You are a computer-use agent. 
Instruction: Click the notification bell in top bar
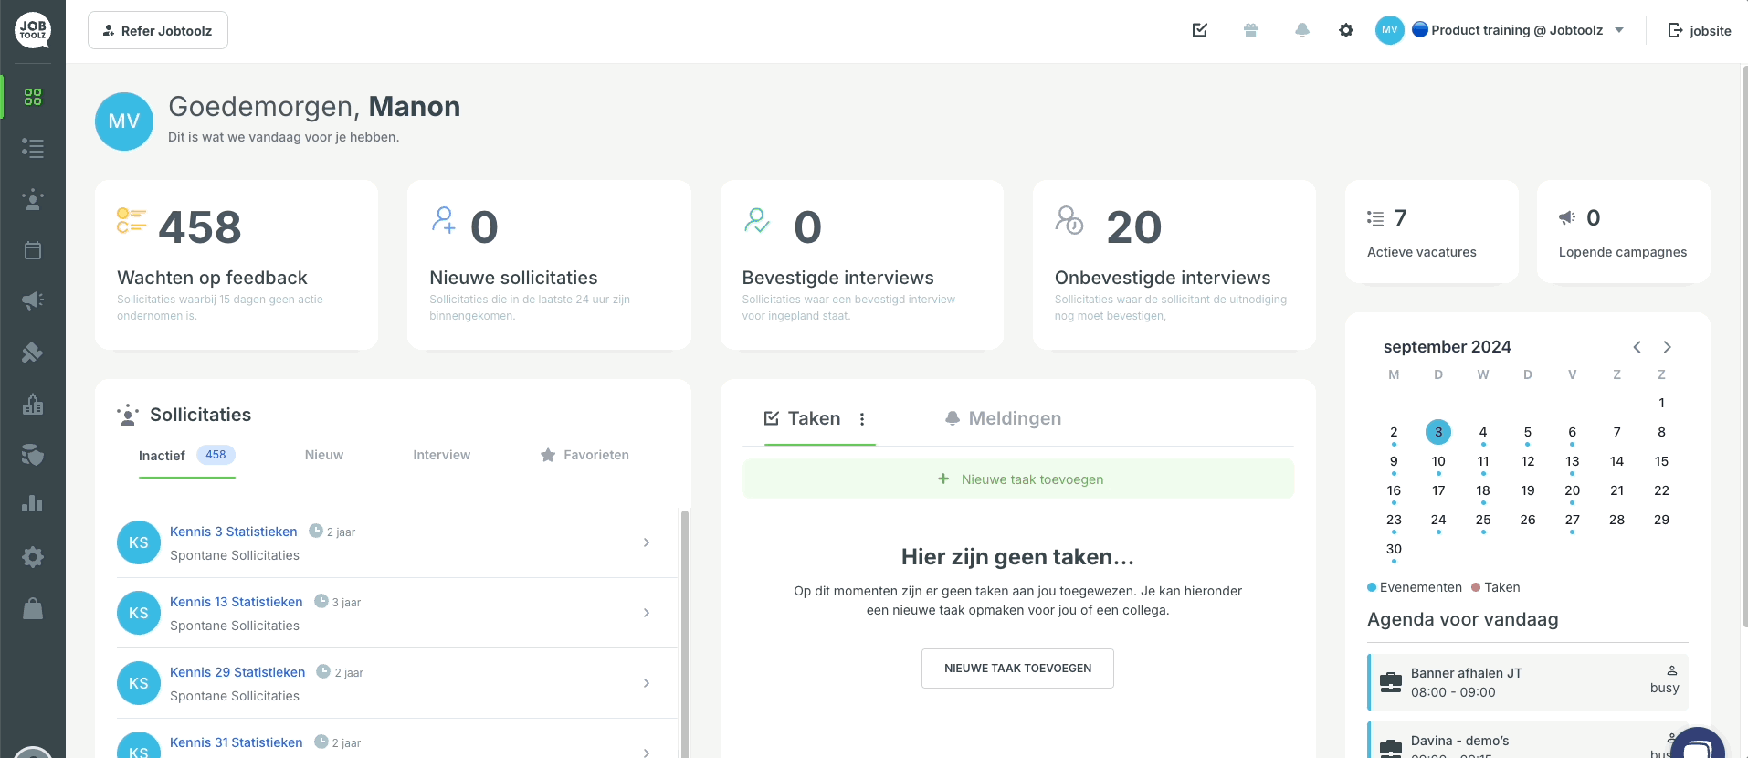click(1302, 30)
